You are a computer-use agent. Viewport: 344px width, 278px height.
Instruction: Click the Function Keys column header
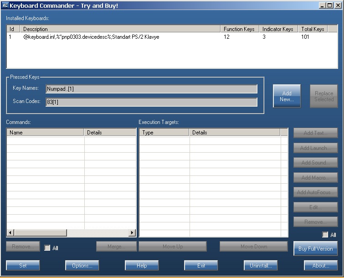(x=240, y=29)
